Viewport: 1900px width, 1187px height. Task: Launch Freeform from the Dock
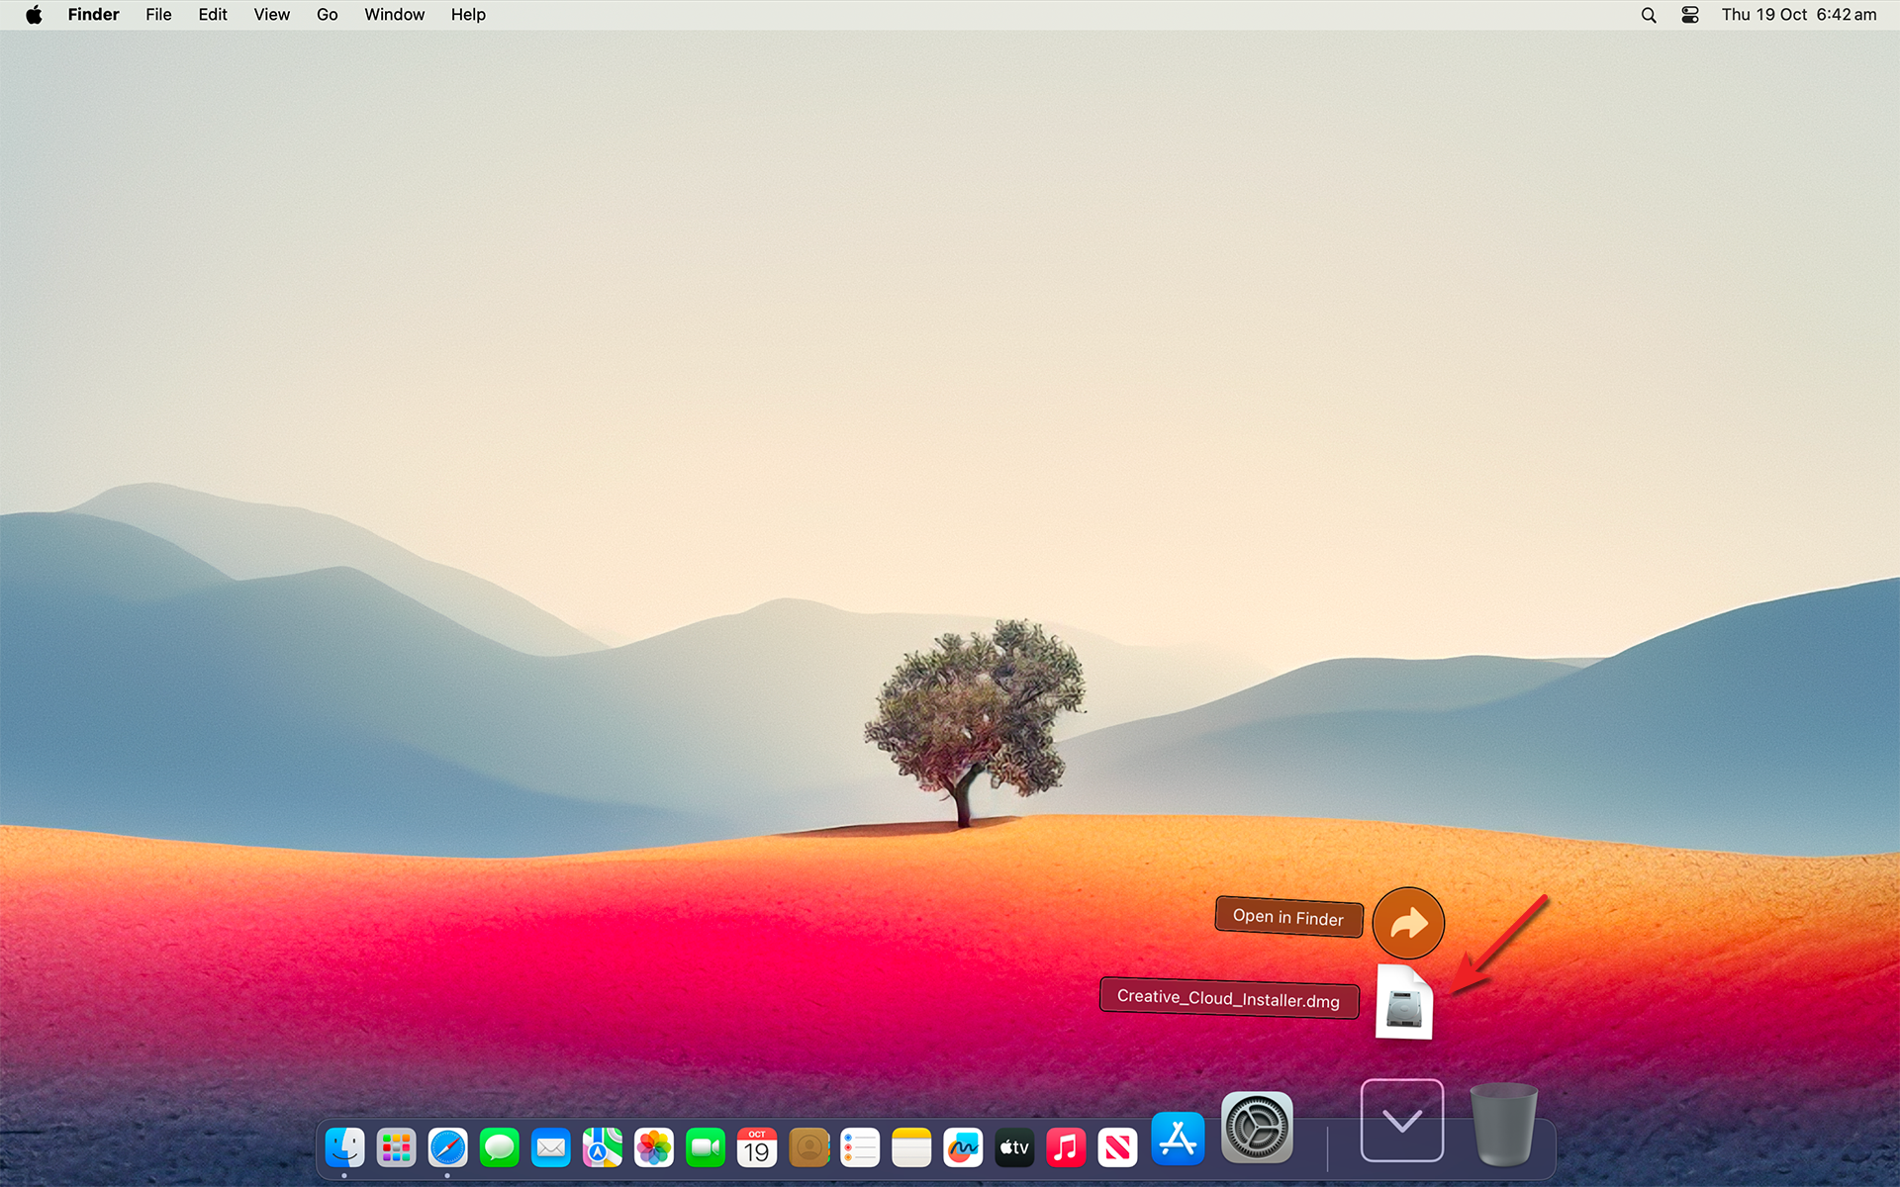point(963,1147)
